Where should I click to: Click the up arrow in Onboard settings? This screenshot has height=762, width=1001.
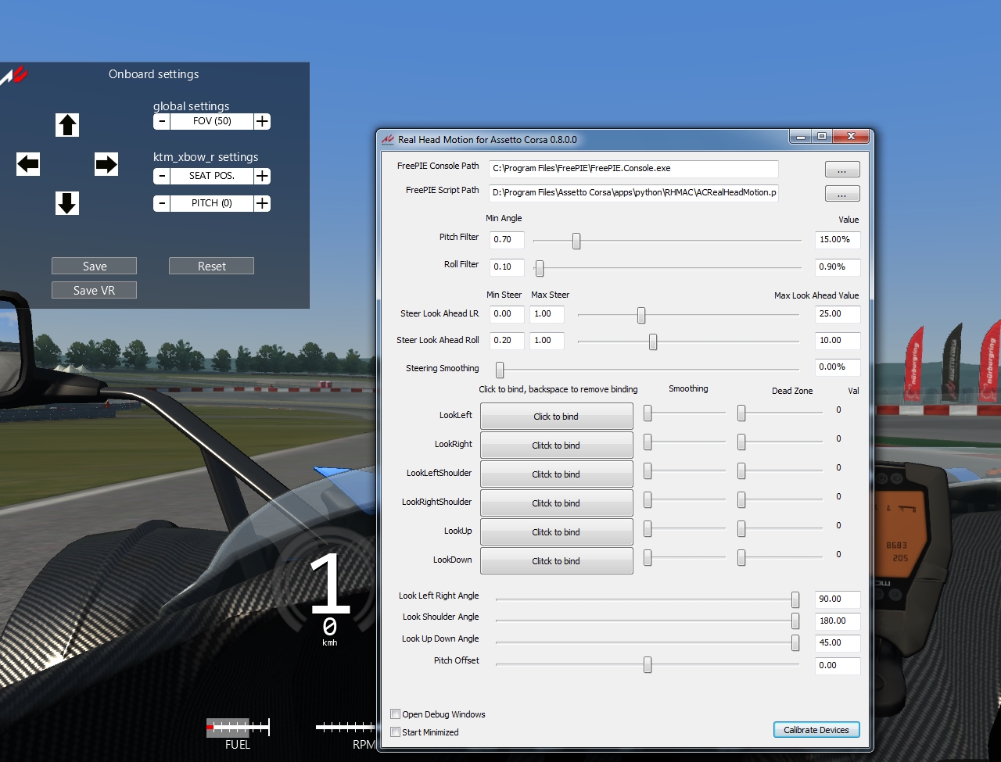(x=67, y=125)
